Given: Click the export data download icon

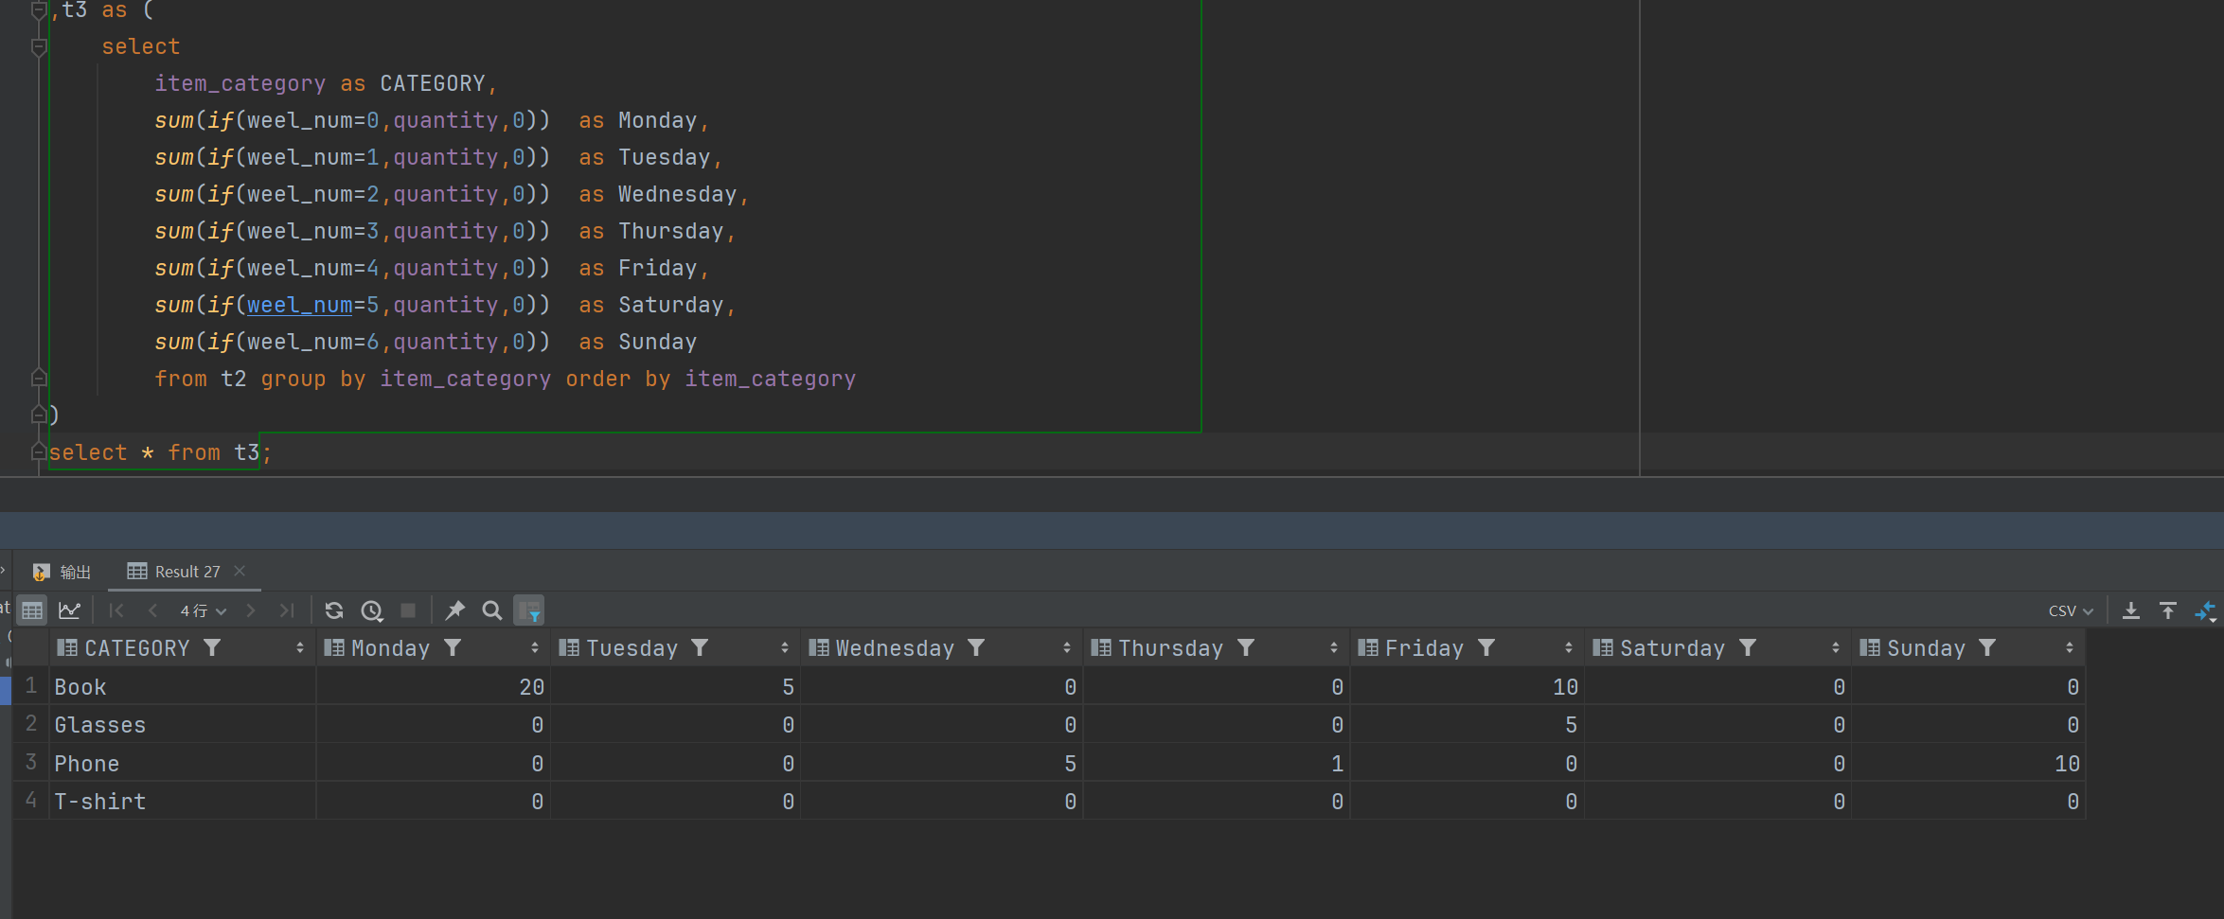Looking at the screenshot, I should [x=2131, y=610].
